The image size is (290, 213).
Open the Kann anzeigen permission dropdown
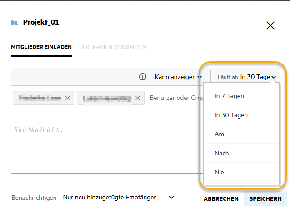coord(178,77)
